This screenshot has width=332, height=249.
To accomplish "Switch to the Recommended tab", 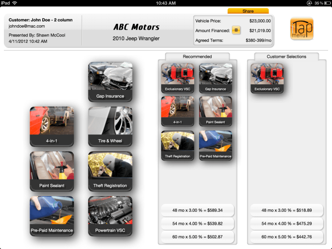I will (197, 57).
